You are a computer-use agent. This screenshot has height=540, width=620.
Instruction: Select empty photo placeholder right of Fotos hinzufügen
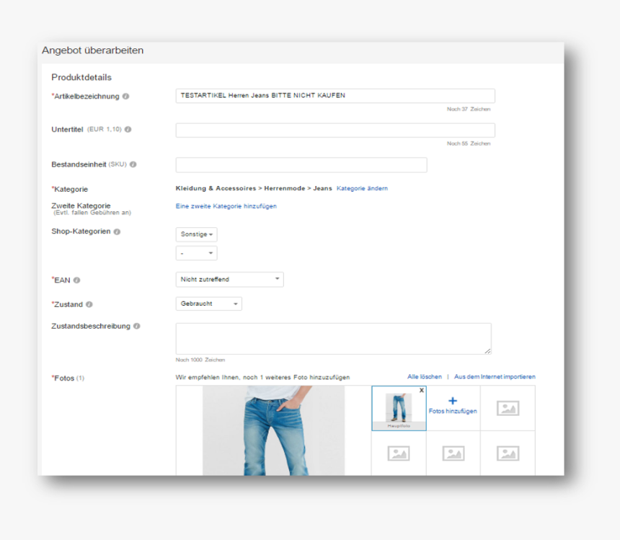(508, 408)
